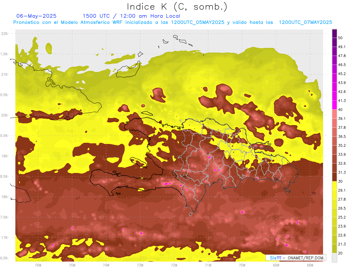Click the colorbar label '29.1'
The image size is (348, 269).
click(x=342, y=190)
